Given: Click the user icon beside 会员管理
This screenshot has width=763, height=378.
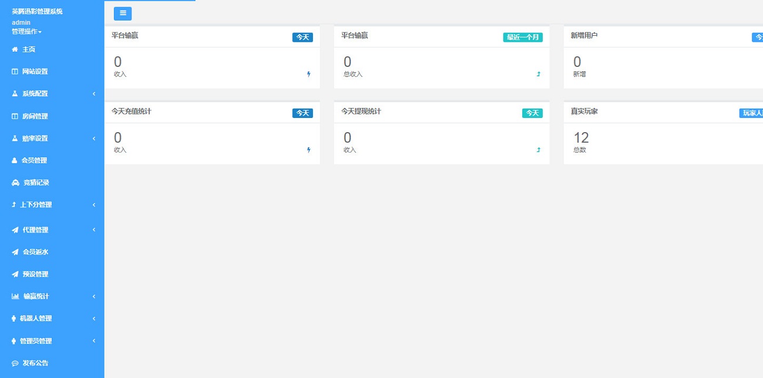Looking at the screenshot, I should pos(15,161).
